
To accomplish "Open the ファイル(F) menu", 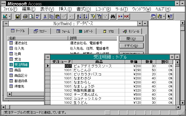I will (10, 9).
